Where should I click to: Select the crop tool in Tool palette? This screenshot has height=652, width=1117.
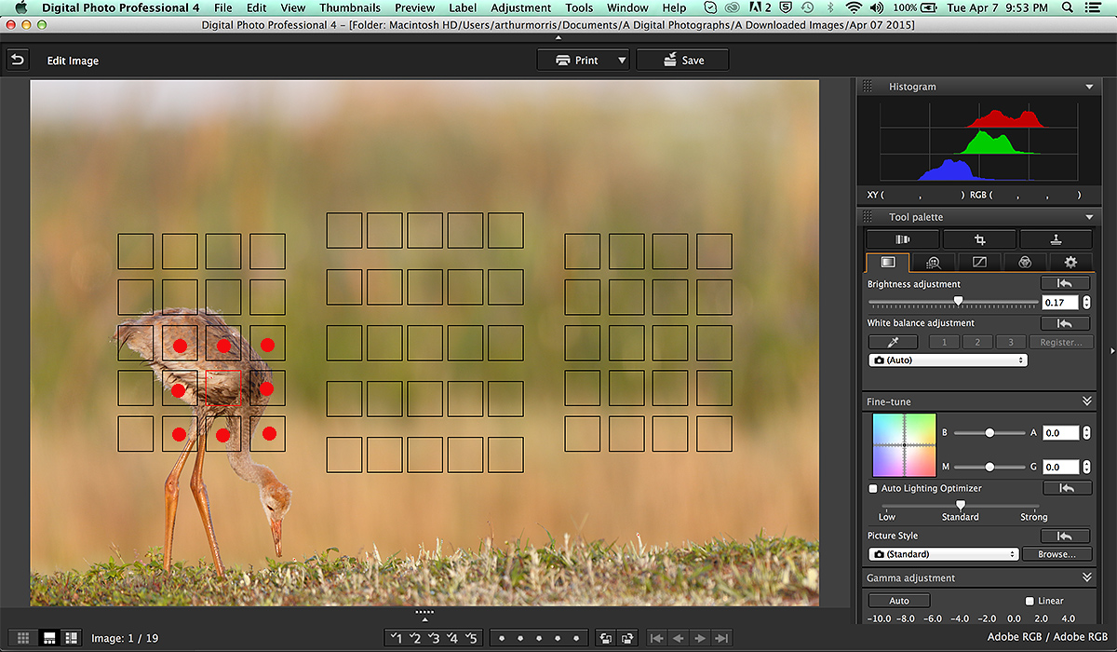pyautogui.click(x=978, y=239)
